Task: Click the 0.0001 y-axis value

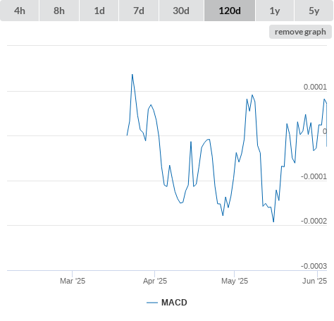Action: pos(315,87)
